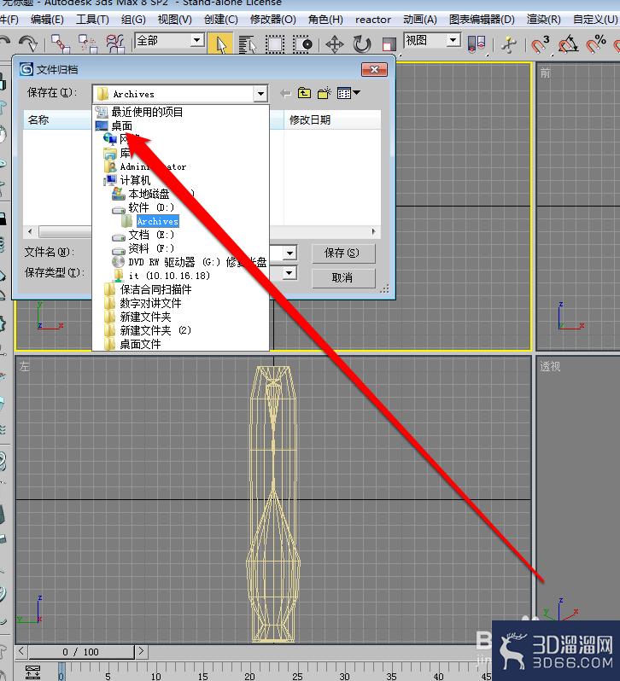Click the Use Pivot Point Center icon
The image size is (620, 681).
[477, 44]
